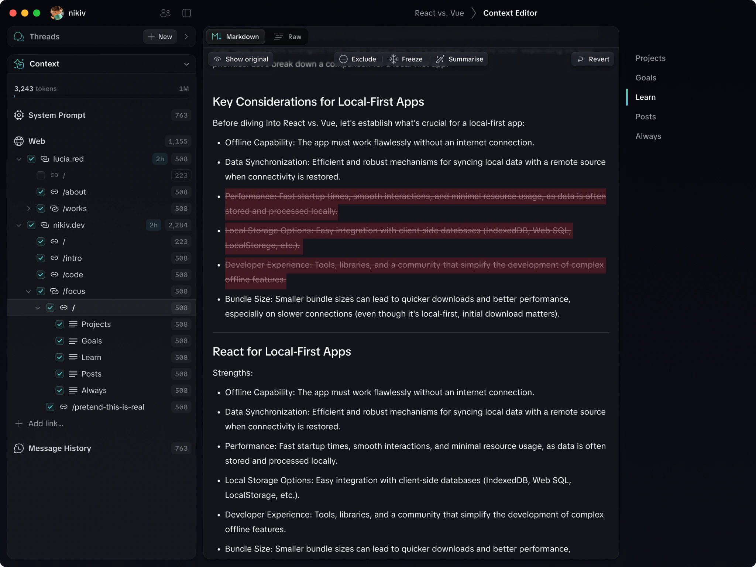Click the token usage progress bar

[x=101, y=96]
